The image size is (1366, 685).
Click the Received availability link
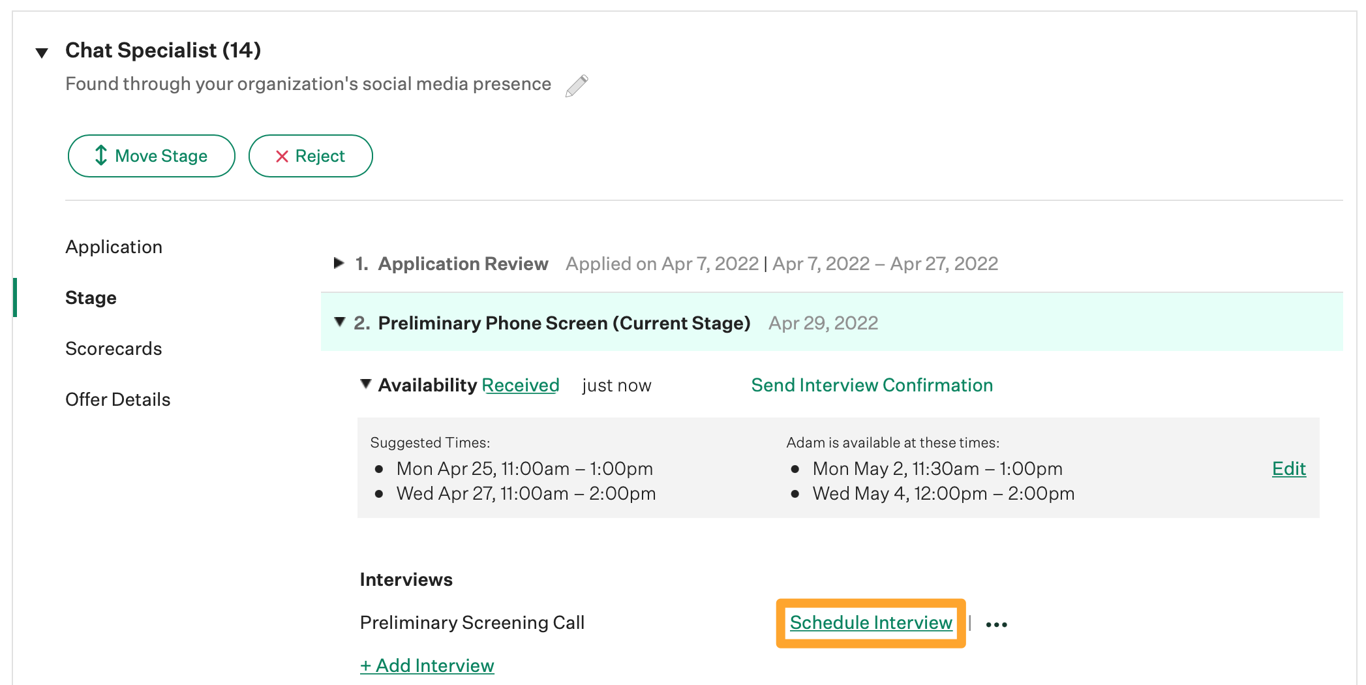pos(521,385)
